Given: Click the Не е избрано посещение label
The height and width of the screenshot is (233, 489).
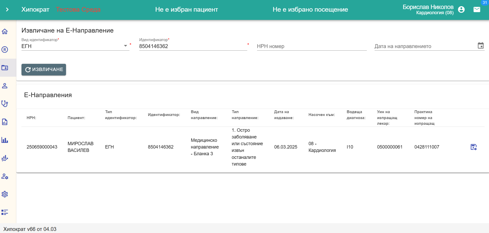Looking at the screenshot, I should point(310,10).
